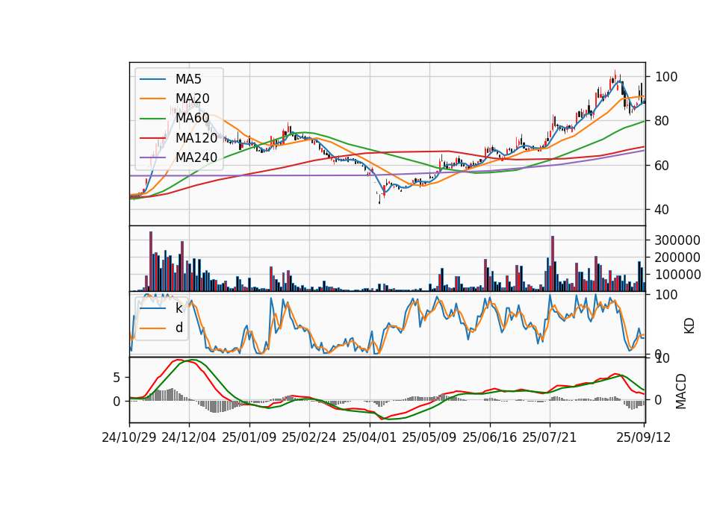Click the orange MA20 legend line sample

tap(152, 99)
